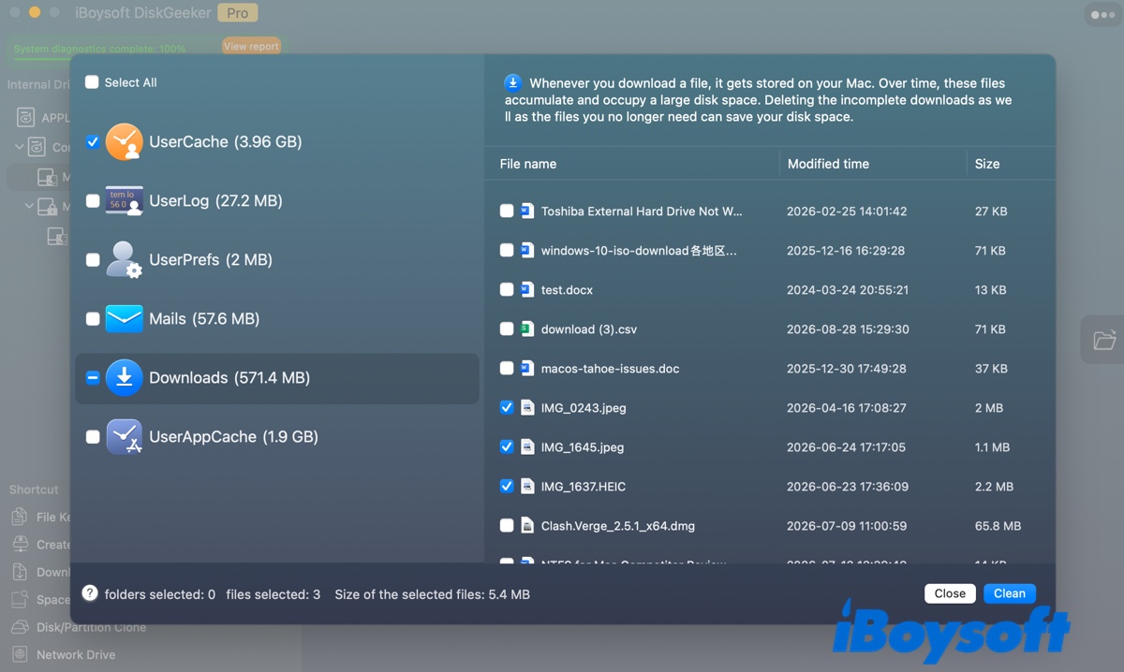1124x672 pixels.
Task: Enable the Select All checkbox
Action: tap(92, 82)
